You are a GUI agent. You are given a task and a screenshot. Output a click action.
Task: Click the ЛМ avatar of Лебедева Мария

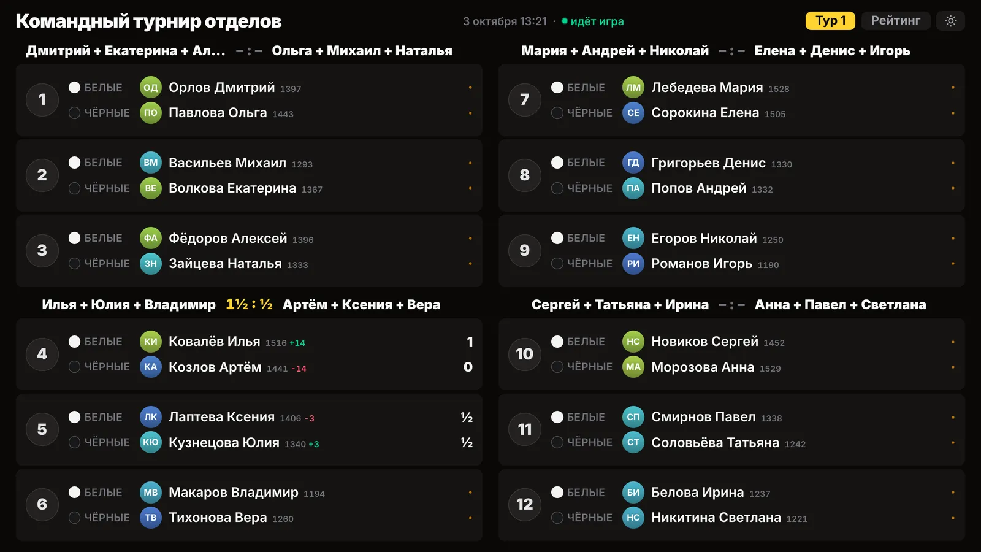click(633, 88)
